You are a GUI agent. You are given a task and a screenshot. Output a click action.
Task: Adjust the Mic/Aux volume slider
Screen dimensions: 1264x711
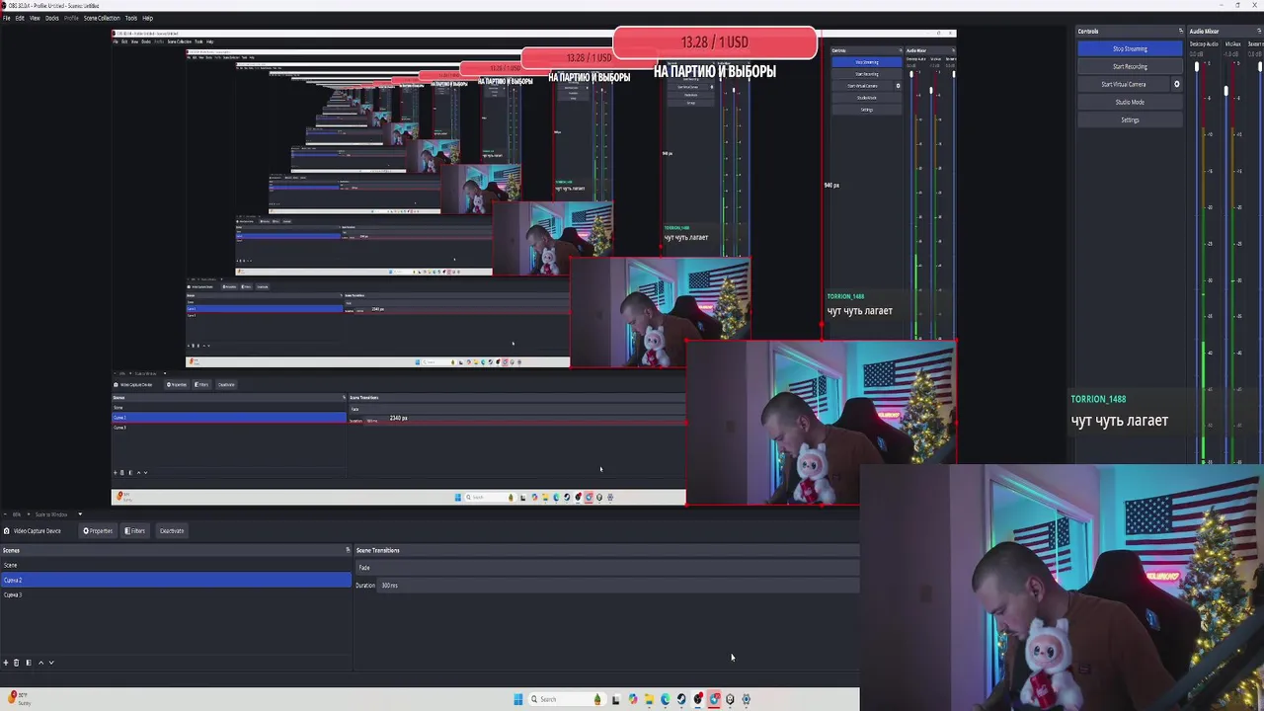click(x=1225, y=91)
